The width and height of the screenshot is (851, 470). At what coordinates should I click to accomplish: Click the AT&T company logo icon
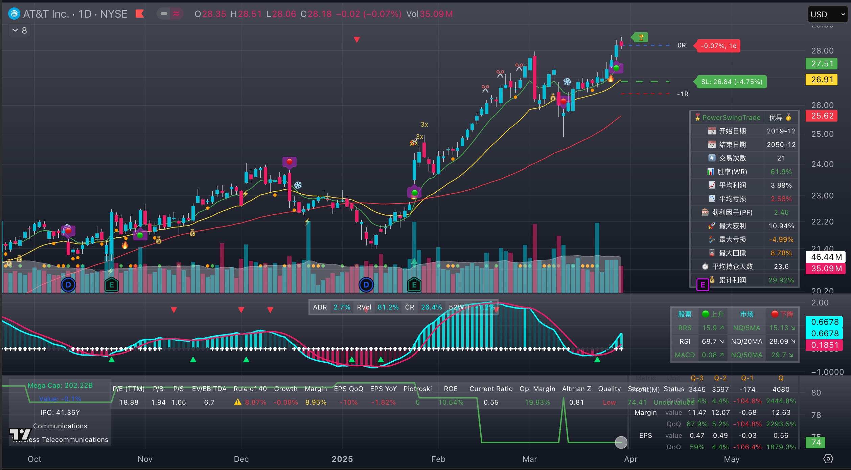click(x=14, y=14)
